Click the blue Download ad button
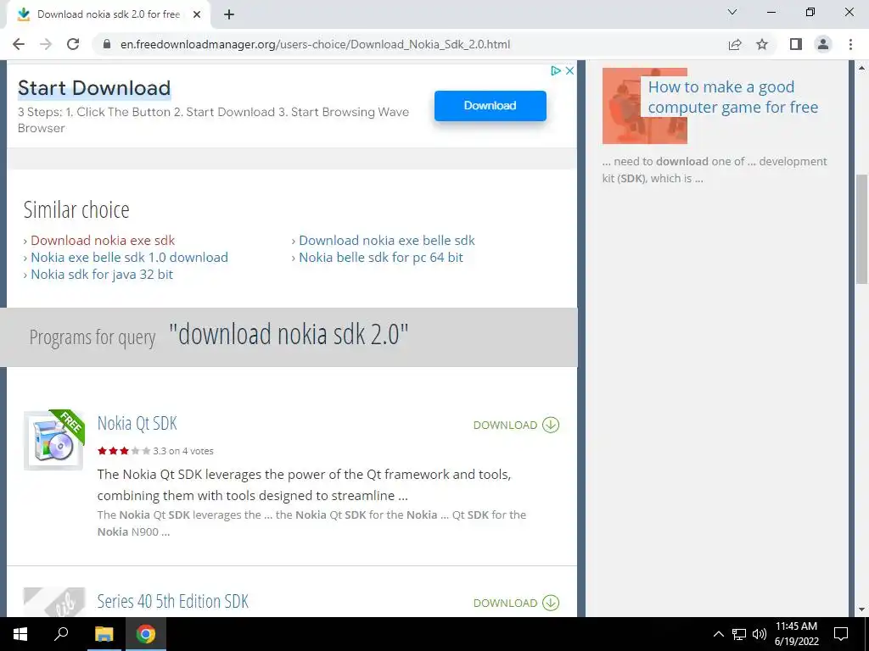 (x=490, y=106)
